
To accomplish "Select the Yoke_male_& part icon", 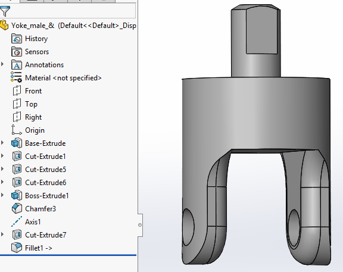I will 4,25.
